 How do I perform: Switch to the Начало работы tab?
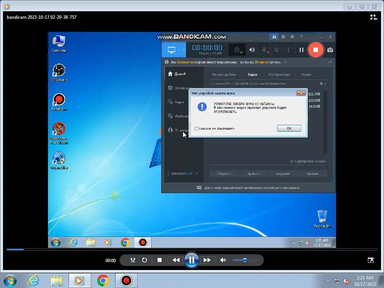click(x=224, y=75)
